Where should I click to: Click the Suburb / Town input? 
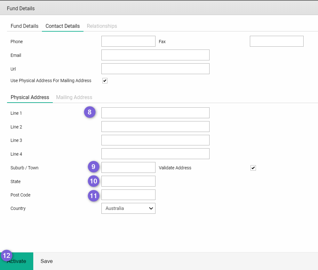[128, 167]
